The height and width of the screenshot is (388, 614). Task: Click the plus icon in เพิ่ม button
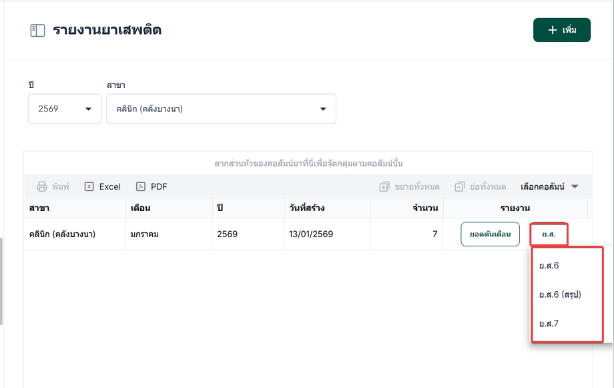tap(552, 30)
